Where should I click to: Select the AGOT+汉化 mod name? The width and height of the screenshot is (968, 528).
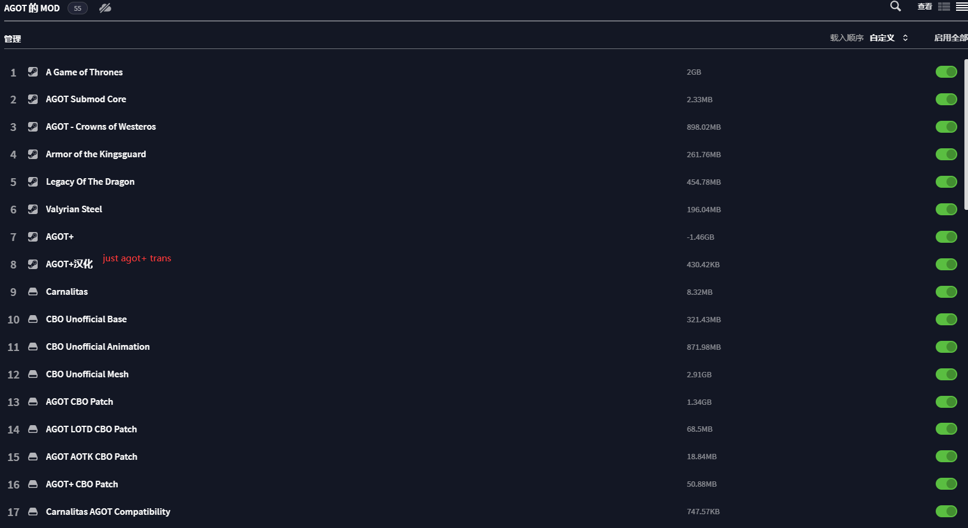[x=69, y=264]
